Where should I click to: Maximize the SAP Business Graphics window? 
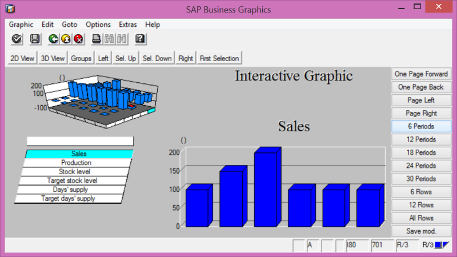(418, 6)
